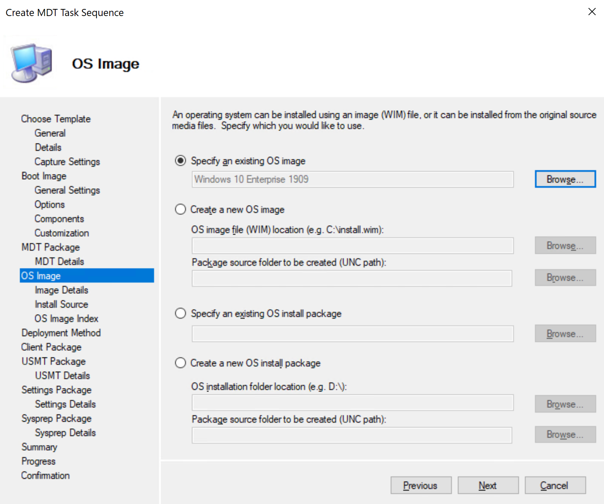The width and height of the screenshot is (604, 504).
Task: Click Browse next to WIM file location
Action: tap(565, 245)
